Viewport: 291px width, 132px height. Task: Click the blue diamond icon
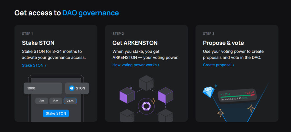coord(208,92)
